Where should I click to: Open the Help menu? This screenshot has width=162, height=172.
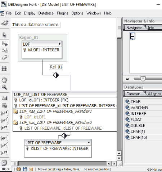point(108,13)
